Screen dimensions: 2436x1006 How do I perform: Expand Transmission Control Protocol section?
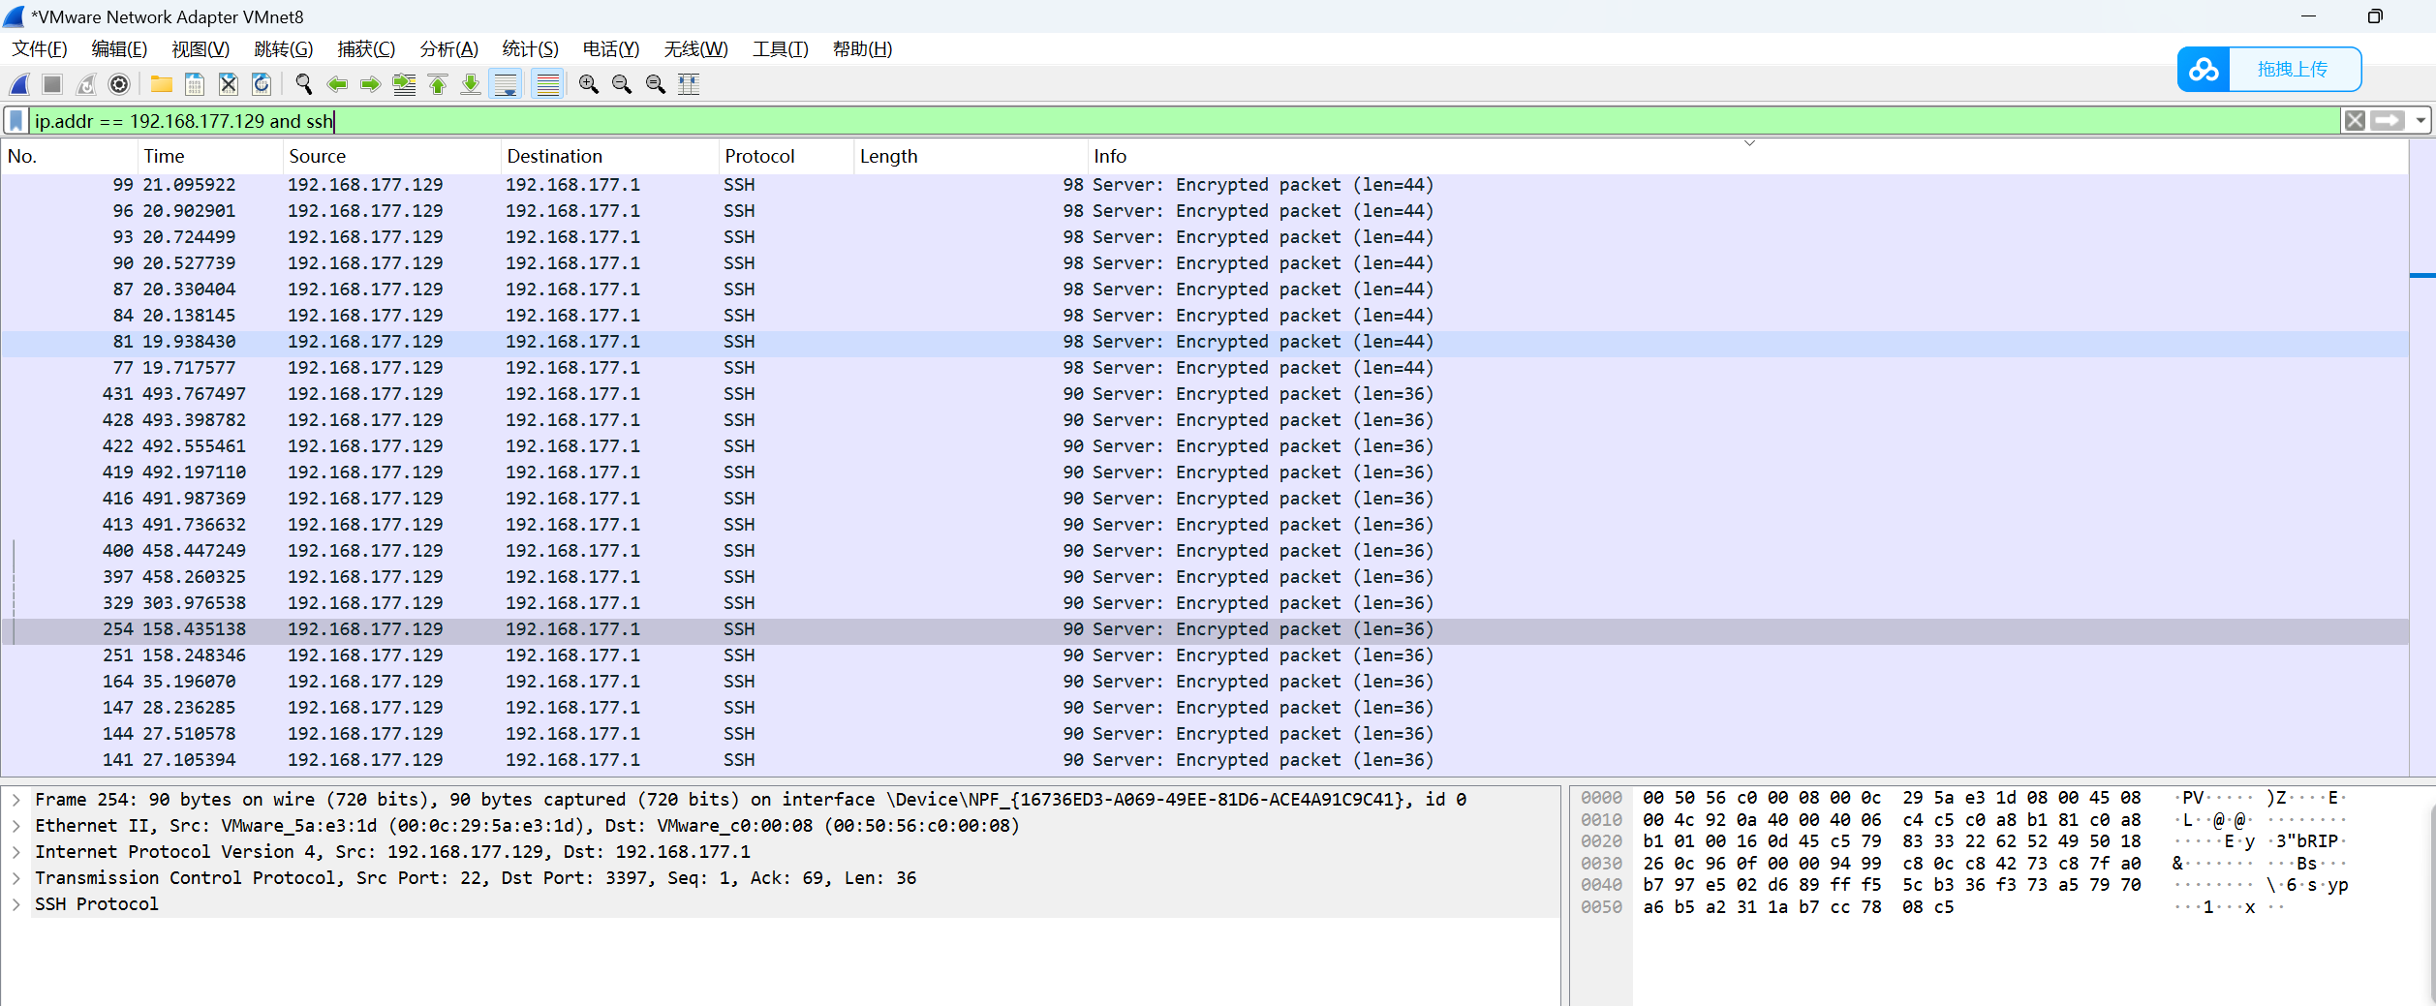(x=16, y=878)
